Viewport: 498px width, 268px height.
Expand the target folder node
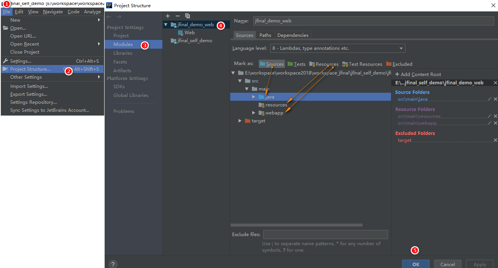(x=240, y=121)
